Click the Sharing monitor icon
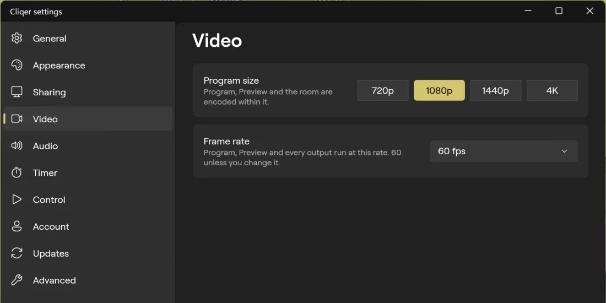606x303 pixels. [x=17, y=92]
